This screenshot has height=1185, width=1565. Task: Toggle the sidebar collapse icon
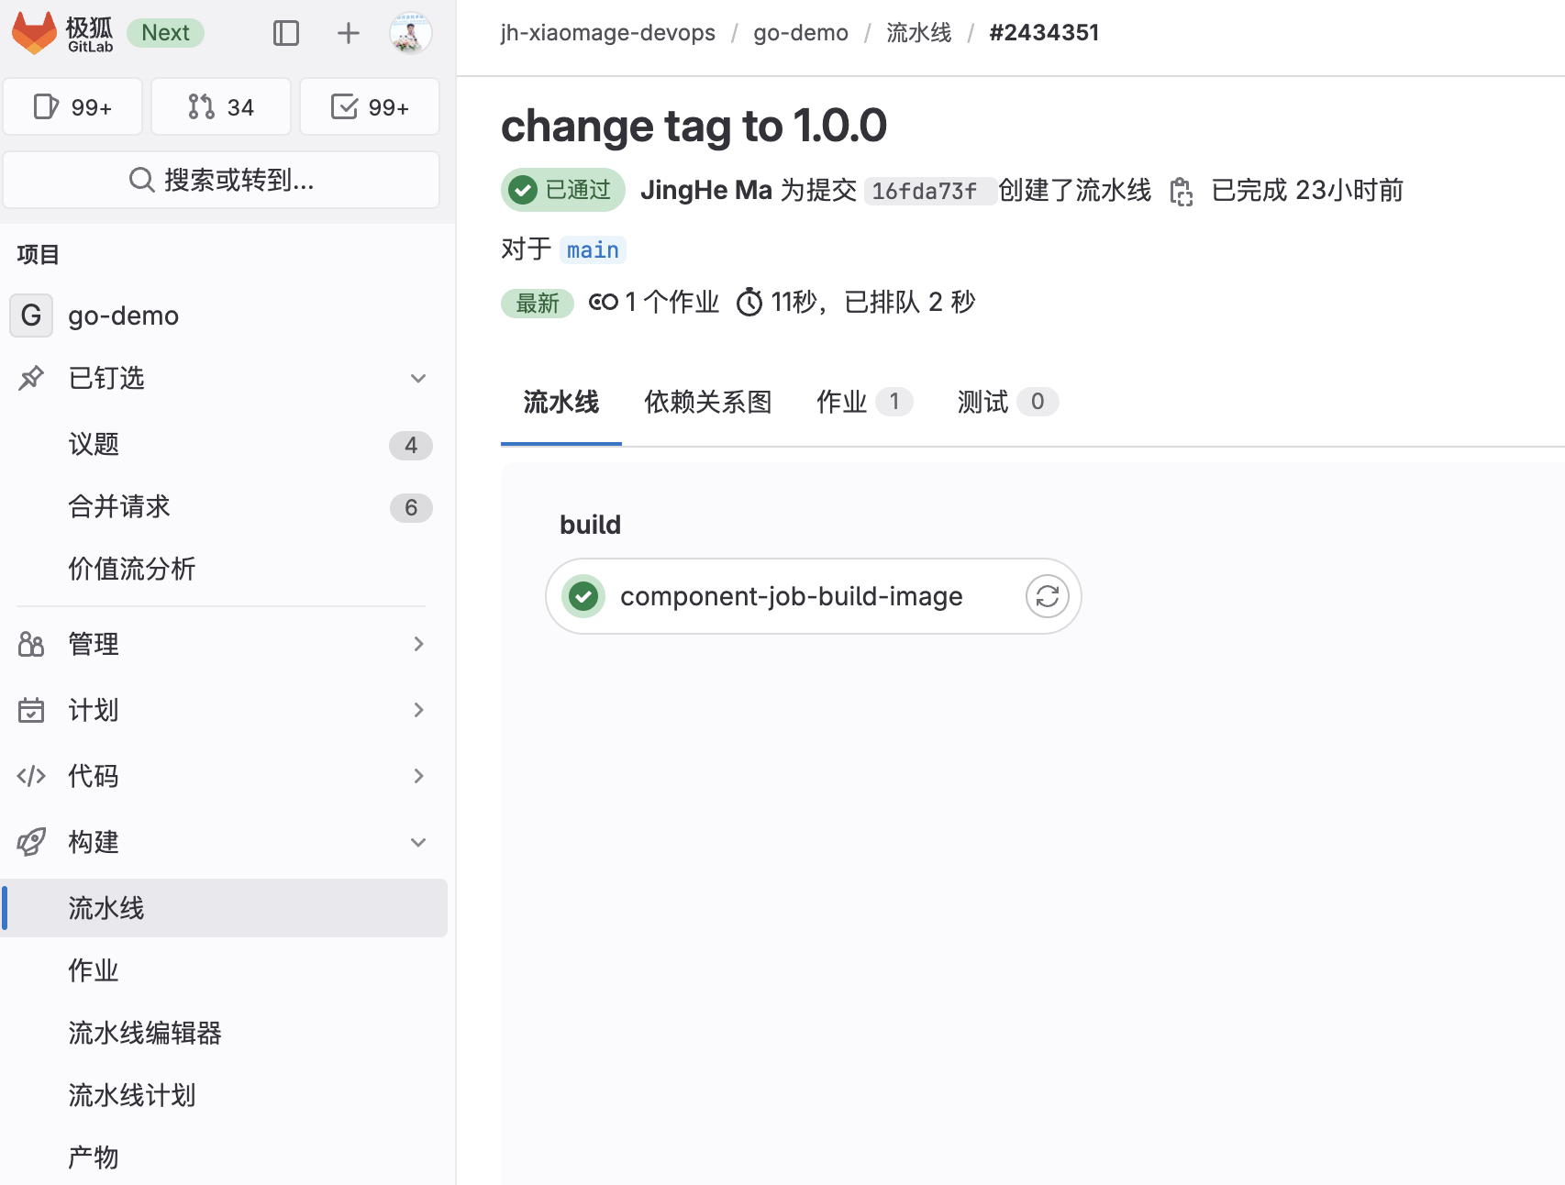pyautogui.click(x=286, y=33)
